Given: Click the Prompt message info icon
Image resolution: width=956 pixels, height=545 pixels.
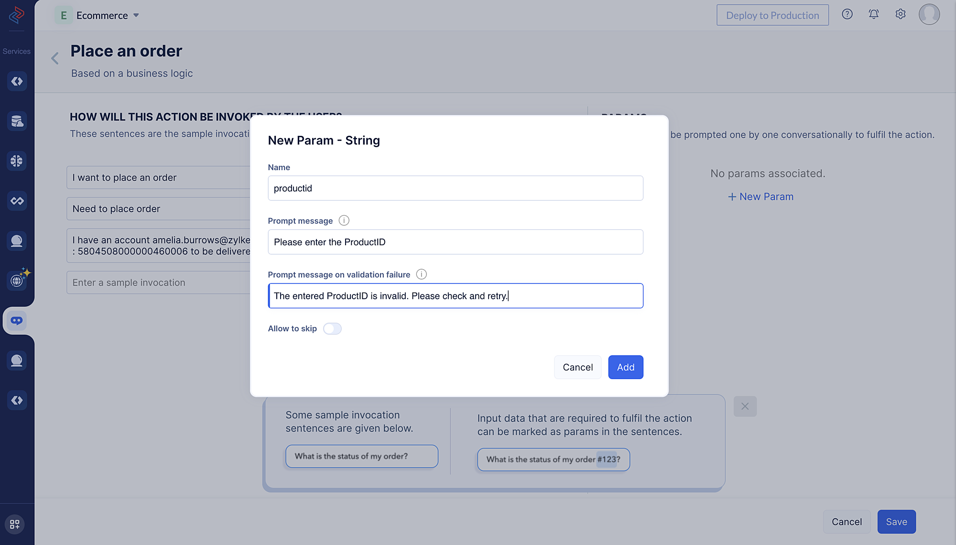Looking at the screenshot, I should (x=344, y=220).
